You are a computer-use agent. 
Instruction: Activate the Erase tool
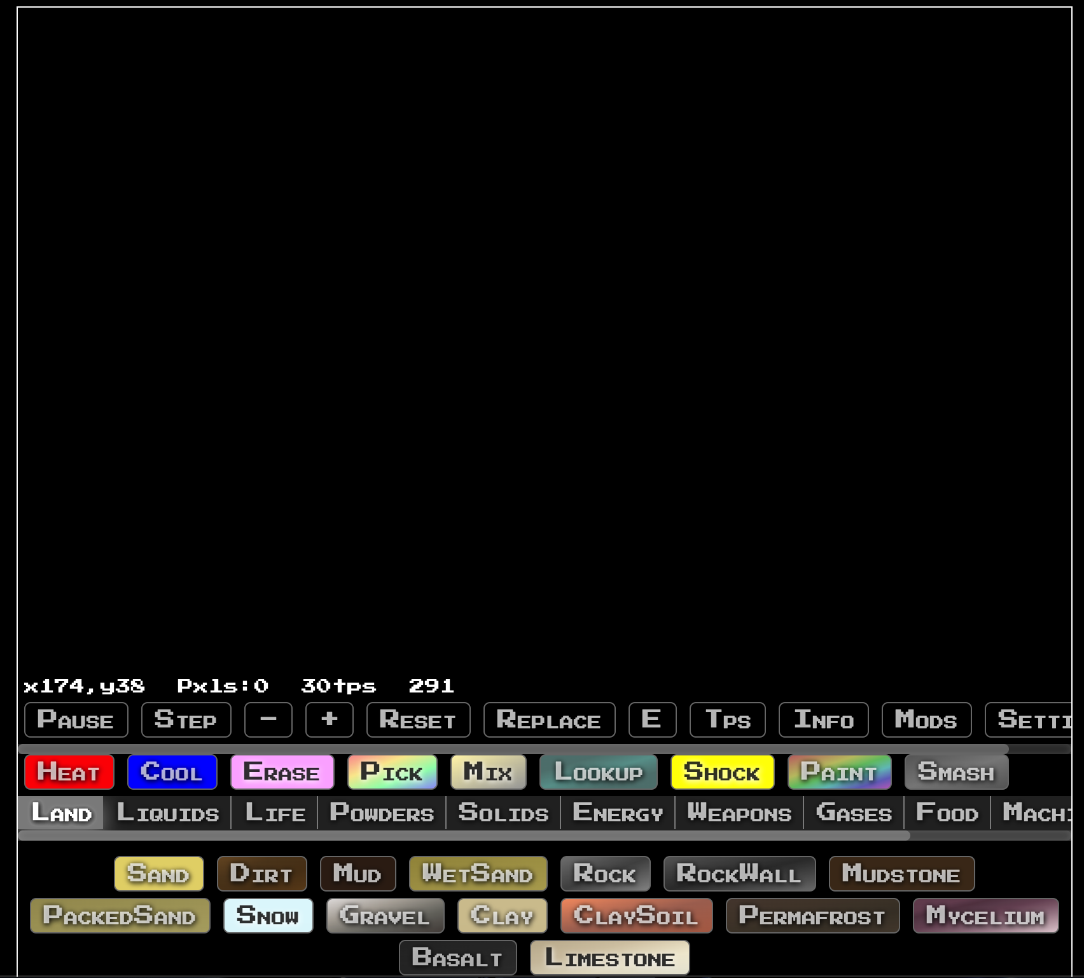pos(282,772)
